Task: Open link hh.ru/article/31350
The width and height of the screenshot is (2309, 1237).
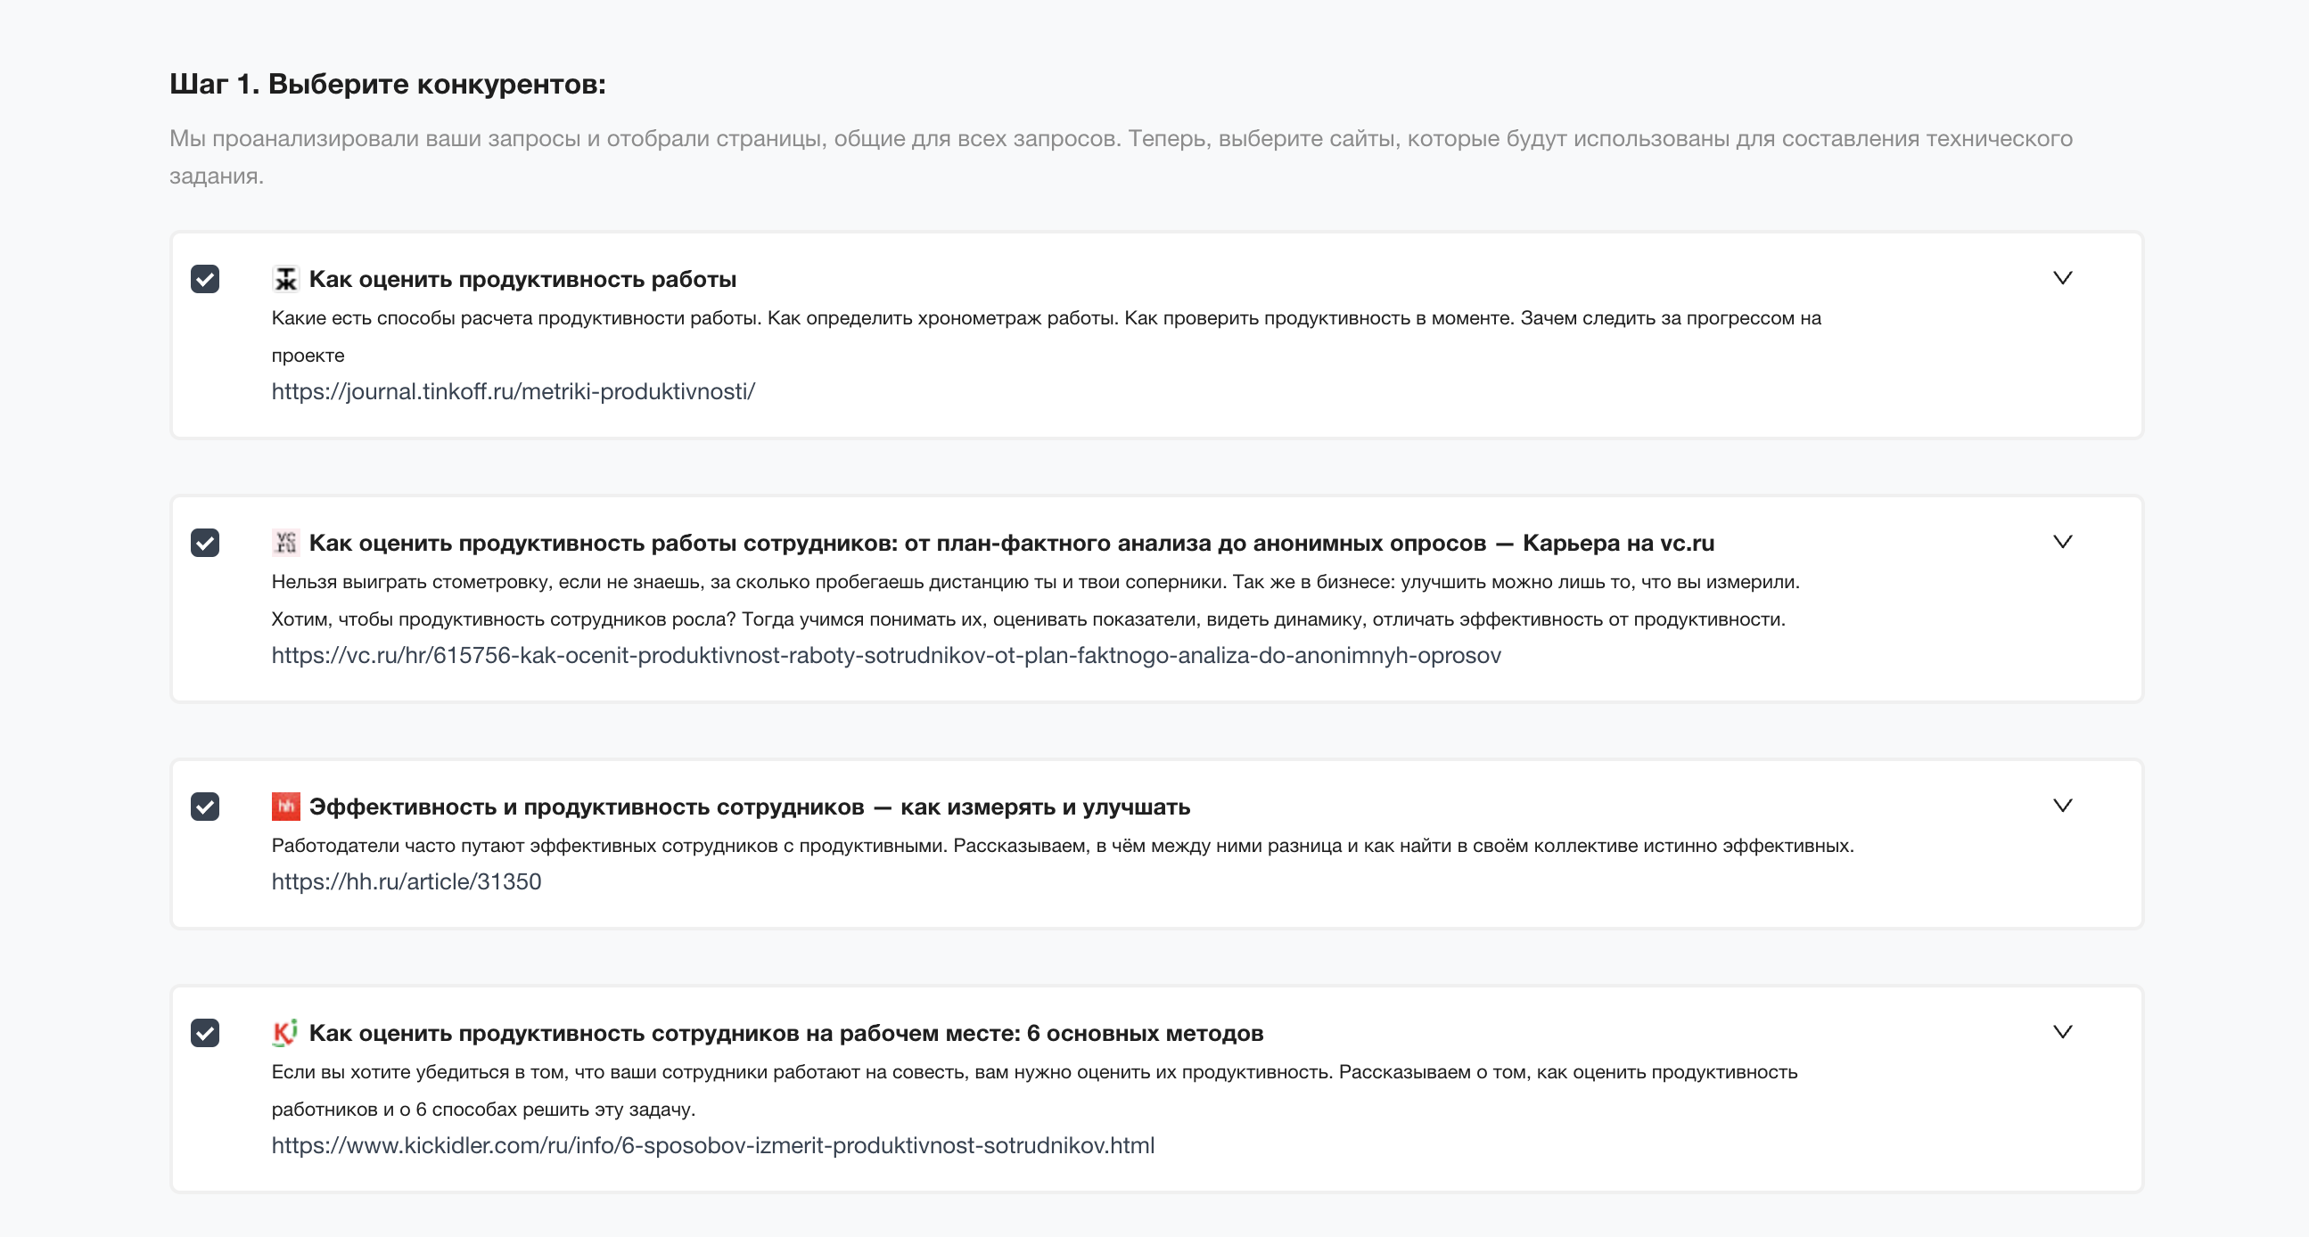Action: 406,881
